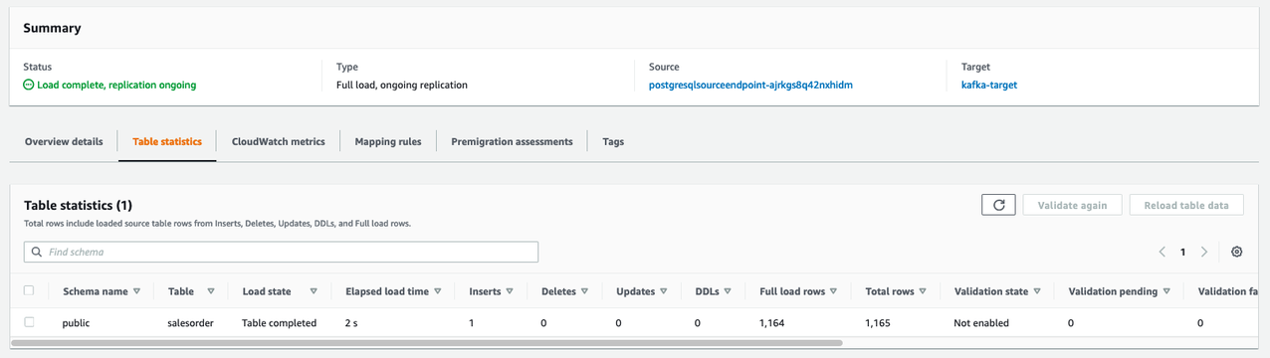This screenshot has height=358, width=1270.
Task: Click the 'public' schema cell
Action: pyautogui.click(x=77, y=323)
